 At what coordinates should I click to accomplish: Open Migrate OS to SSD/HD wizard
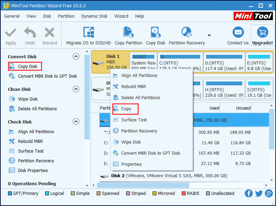coord(89,36)
